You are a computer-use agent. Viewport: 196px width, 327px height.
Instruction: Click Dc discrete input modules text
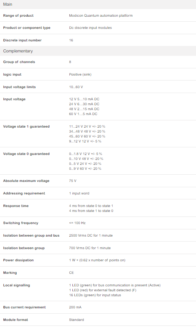[x=91, y=28]
